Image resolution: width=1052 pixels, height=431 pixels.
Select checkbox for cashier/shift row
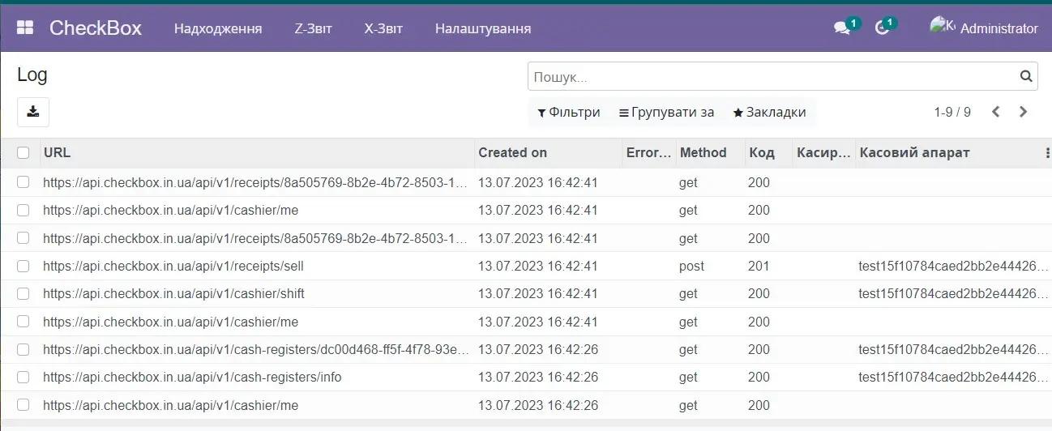tap(23, 293)
